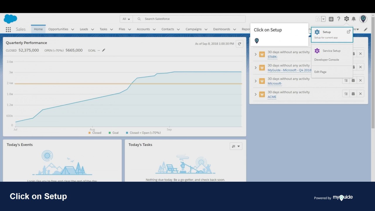Open MyGuide - Microsoft - Q4 2018 link

point(289,70)
